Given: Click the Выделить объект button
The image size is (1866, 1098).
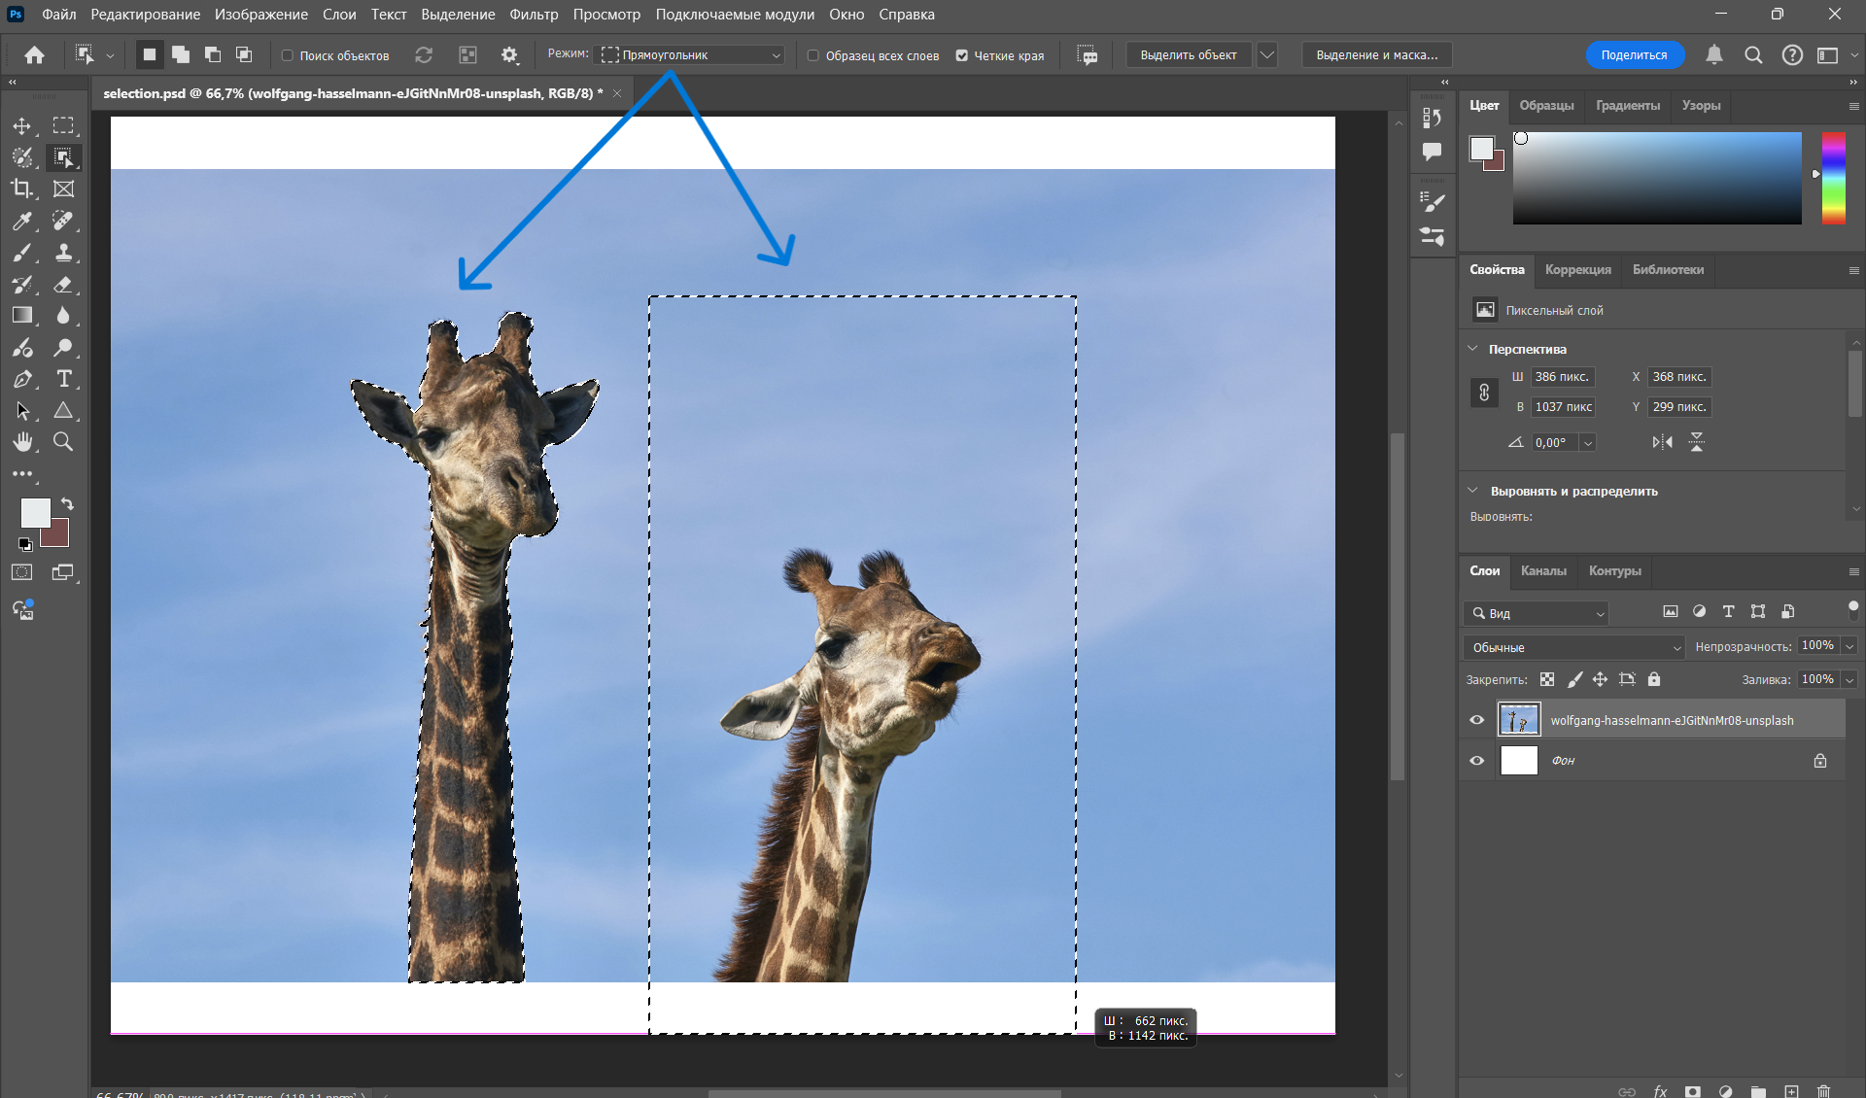Looking at the screenshot, I should pos(1188,55).
